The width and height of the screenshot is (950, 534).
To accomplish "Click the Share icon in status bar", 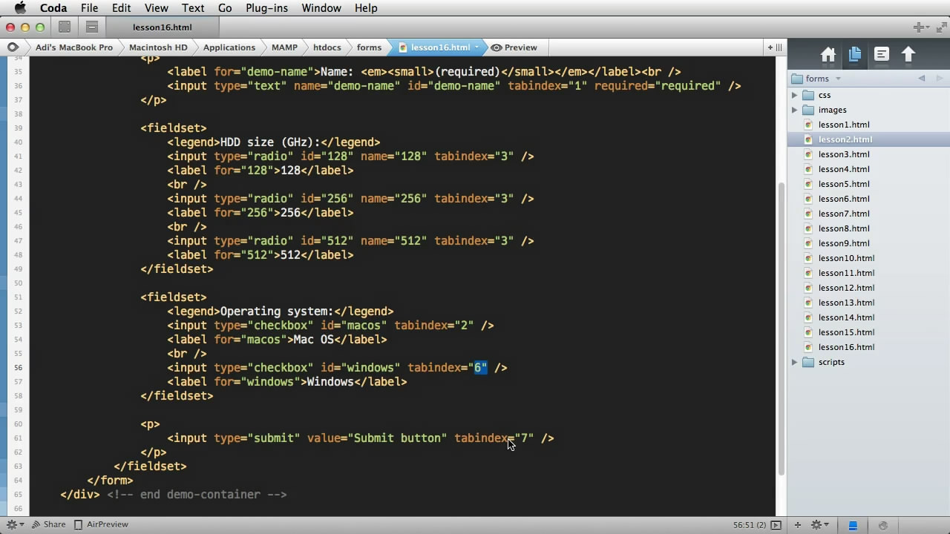I will (x=47, y=524).
